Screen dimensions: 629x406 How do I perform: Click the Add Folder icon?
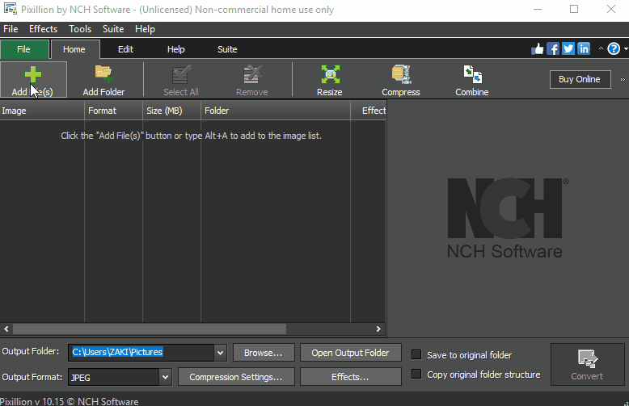tap(103, 80)
